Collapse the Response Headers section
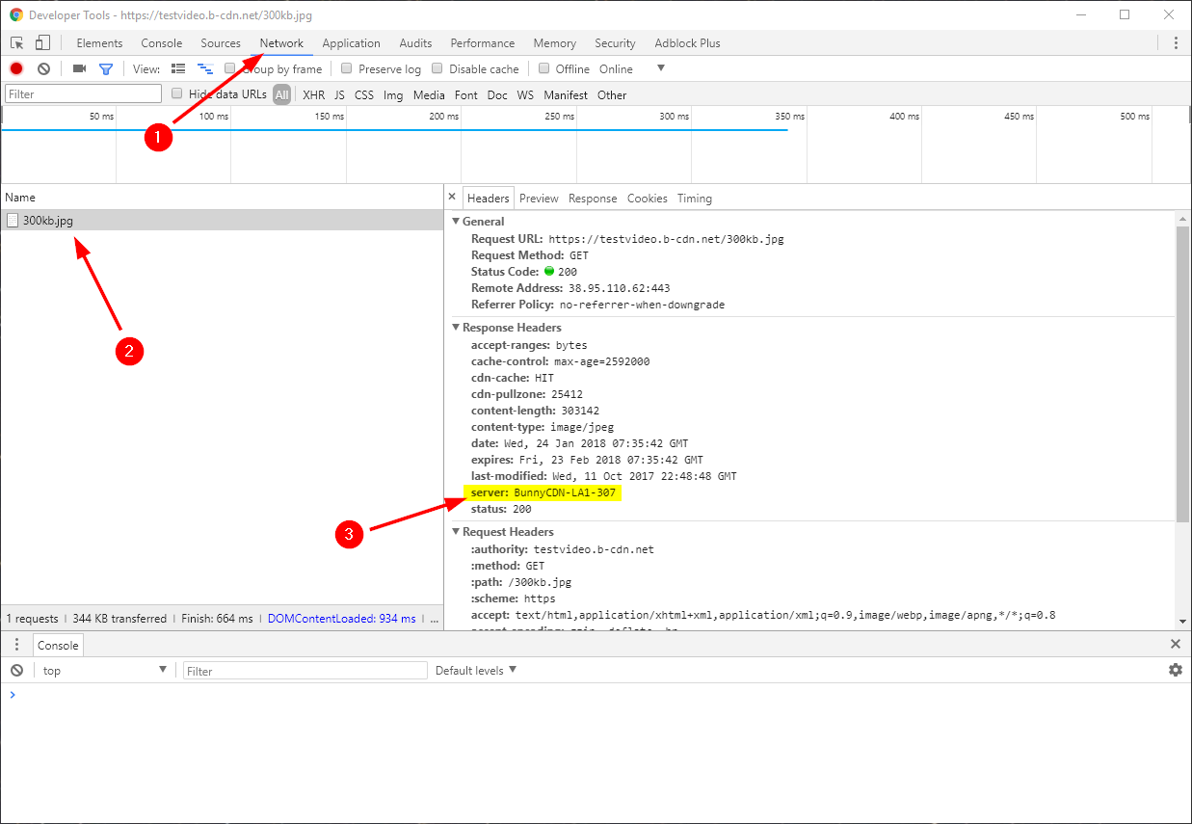1192x824 pixels. (456, 327)
